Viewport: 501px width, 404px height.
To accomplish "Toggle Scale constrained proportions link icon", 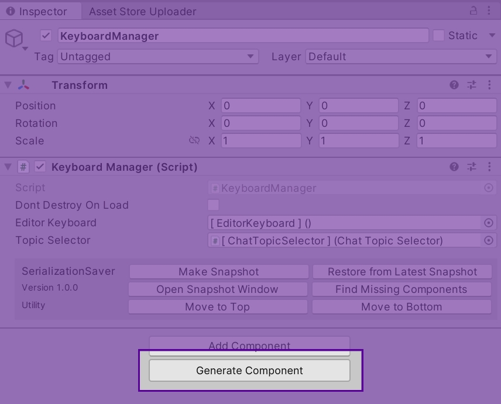I will [194, 140].
